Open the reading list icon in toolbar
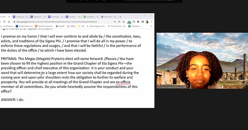The width and height of the screenshot is (248, 130). click(x=134, y=22)
